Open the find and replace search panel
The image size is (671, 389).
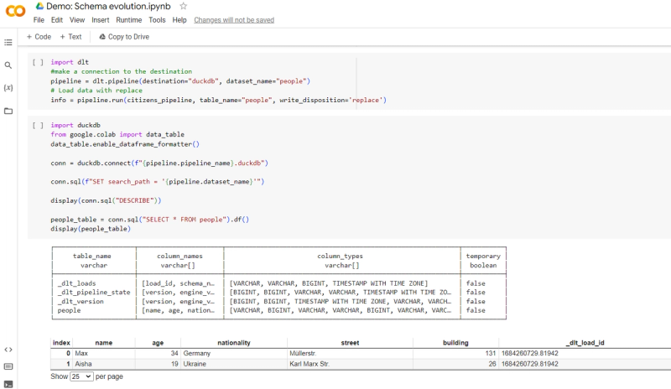(8, 65)
